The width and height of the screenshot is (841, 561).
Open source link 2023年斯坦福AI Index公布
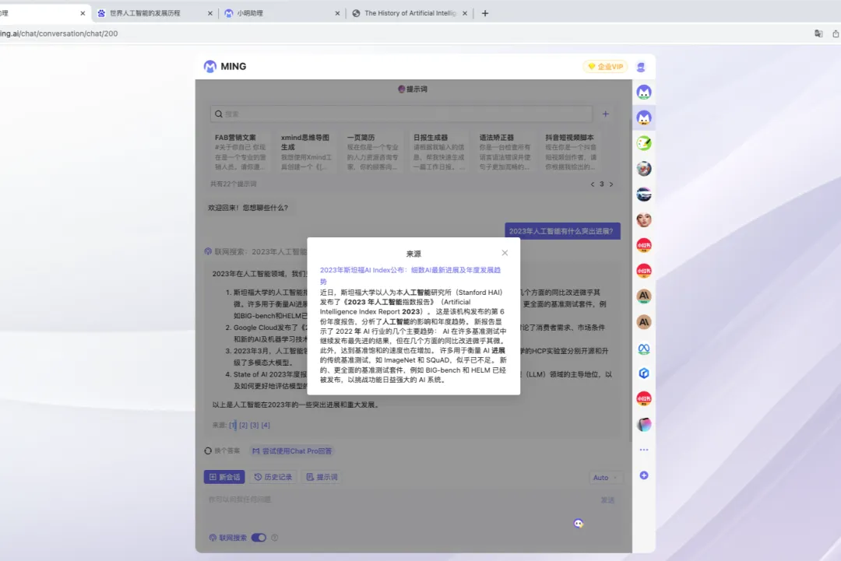tap(413, 268)
